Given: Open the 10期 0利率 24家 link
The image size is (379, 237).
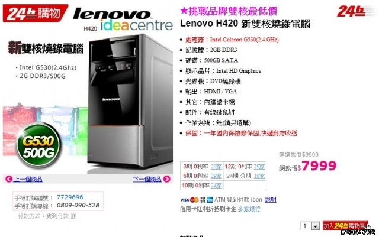Looking at the screenshot, I should click(216, 186).
